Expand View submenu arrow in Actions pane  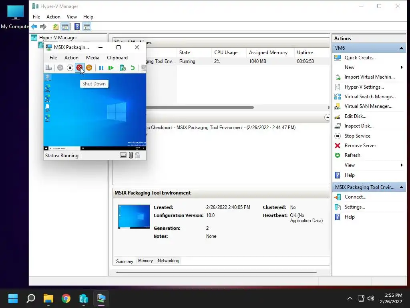coord(402,165)
